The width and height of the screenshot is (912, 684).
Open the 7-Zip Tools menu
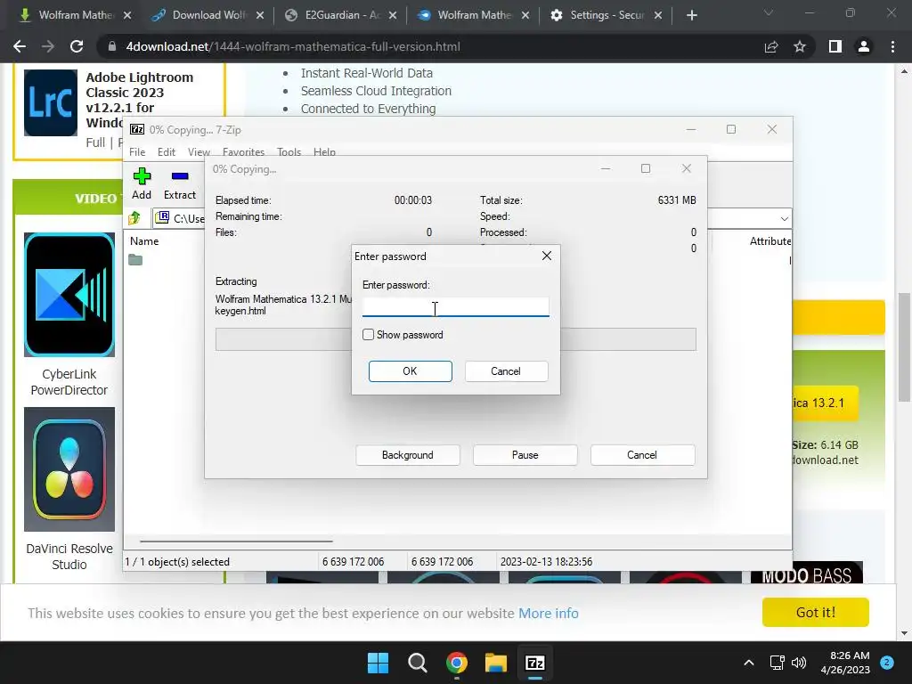pyautogui.click(x=289, y=151)
